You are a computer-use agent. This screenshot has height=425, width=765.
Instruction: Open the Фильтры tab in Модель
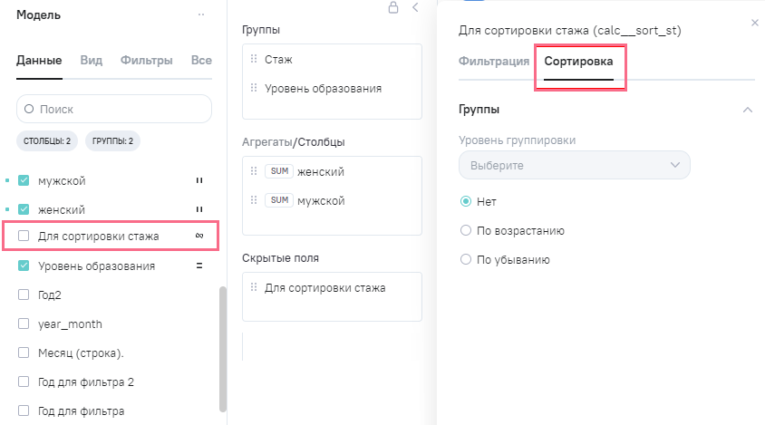click(x=146, y=61)
